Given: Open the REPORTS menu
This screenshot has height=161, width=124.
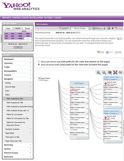Looking at the screenshot, I should [x=7, y=18].
